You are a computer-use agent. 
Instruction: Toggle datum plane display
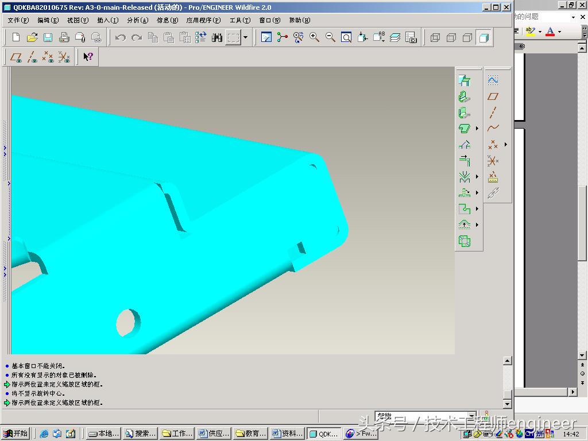tap(16, 57)
